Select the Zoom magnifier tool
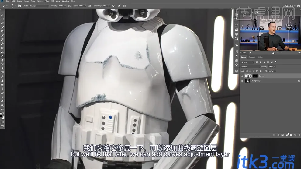The image size is (301, 169). (2, 105)
